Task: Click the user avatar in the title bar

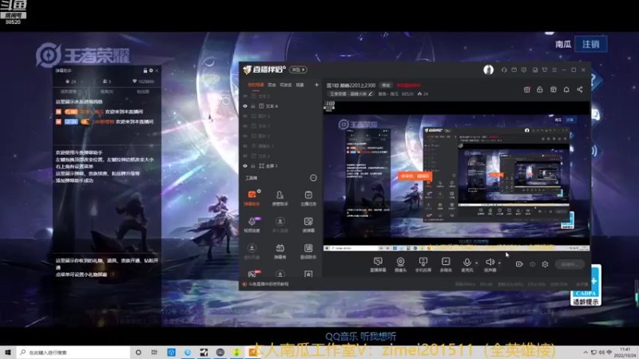Action: (x=489, y=69)
